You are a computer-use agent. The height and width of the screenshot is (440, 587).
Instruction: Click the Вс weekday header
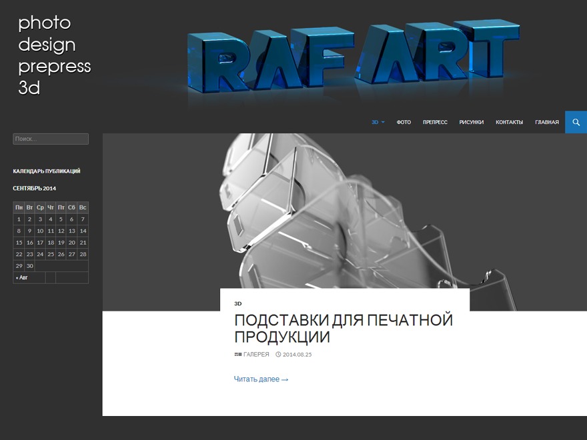[x=83, y=207]
